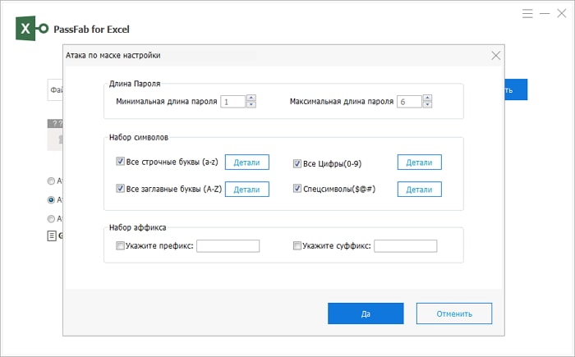This screenshot has width=575, height=357.
Task: Click the prefix text field
Action: pyautogui.click(x=228, y=246)
